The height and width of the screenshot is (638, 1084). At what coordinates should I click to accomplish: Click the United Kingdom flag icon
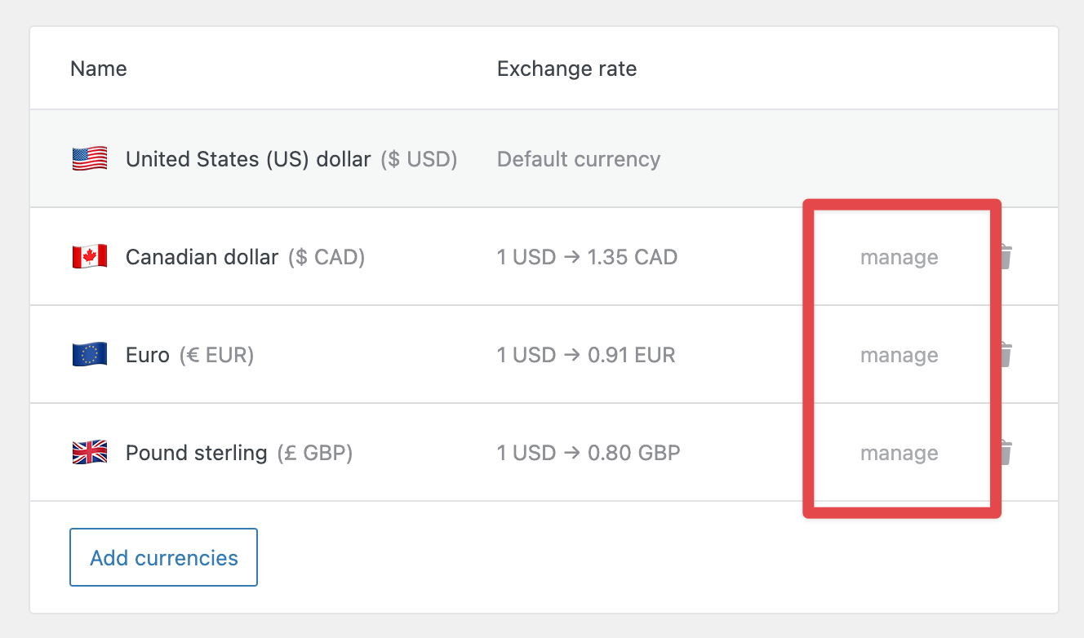(x=90, y=453)
